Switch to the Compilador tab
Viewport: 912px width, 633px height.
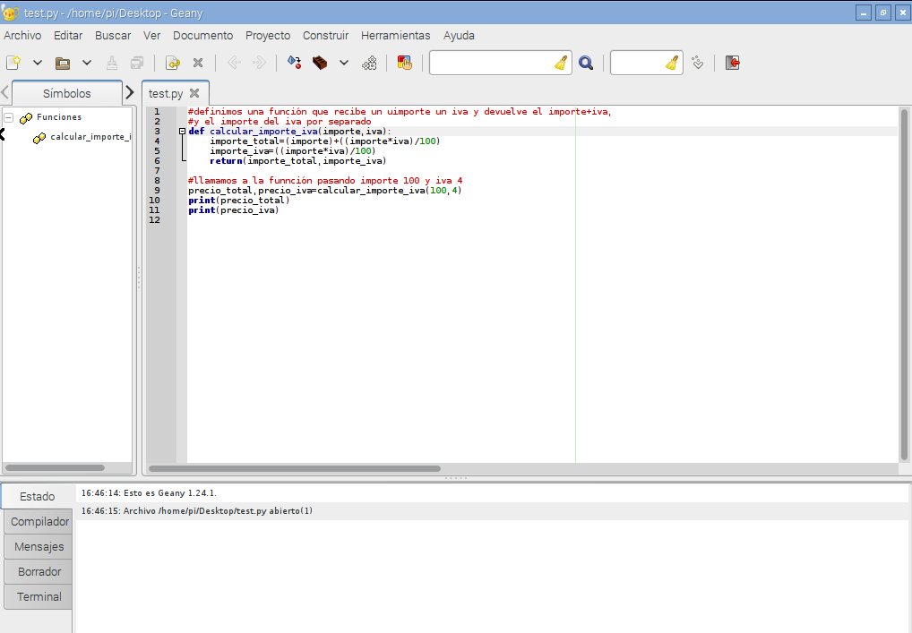(x=39, y=521)
